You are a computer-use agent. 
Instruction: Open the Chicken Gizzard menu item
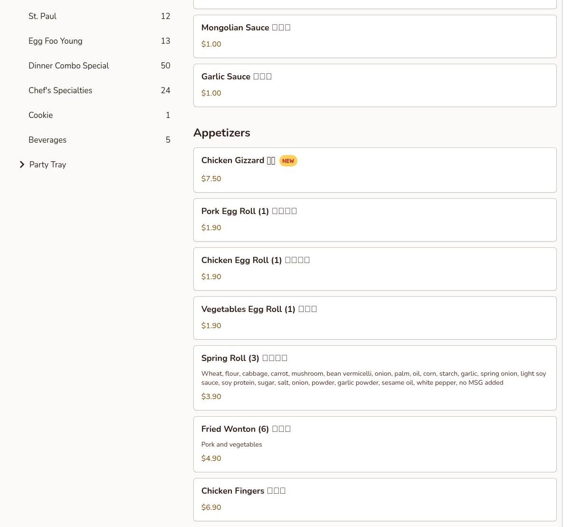coord(374,170)
